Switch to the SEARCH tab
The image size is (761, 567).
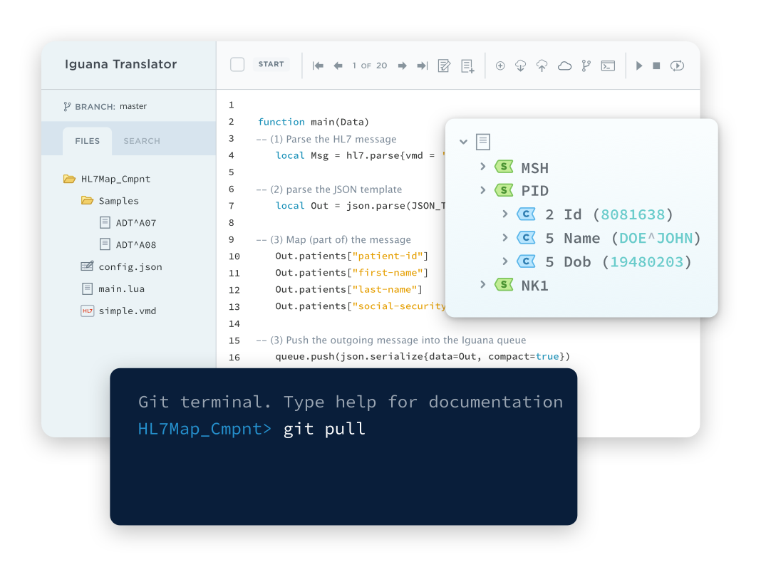(x=142, y=141)
